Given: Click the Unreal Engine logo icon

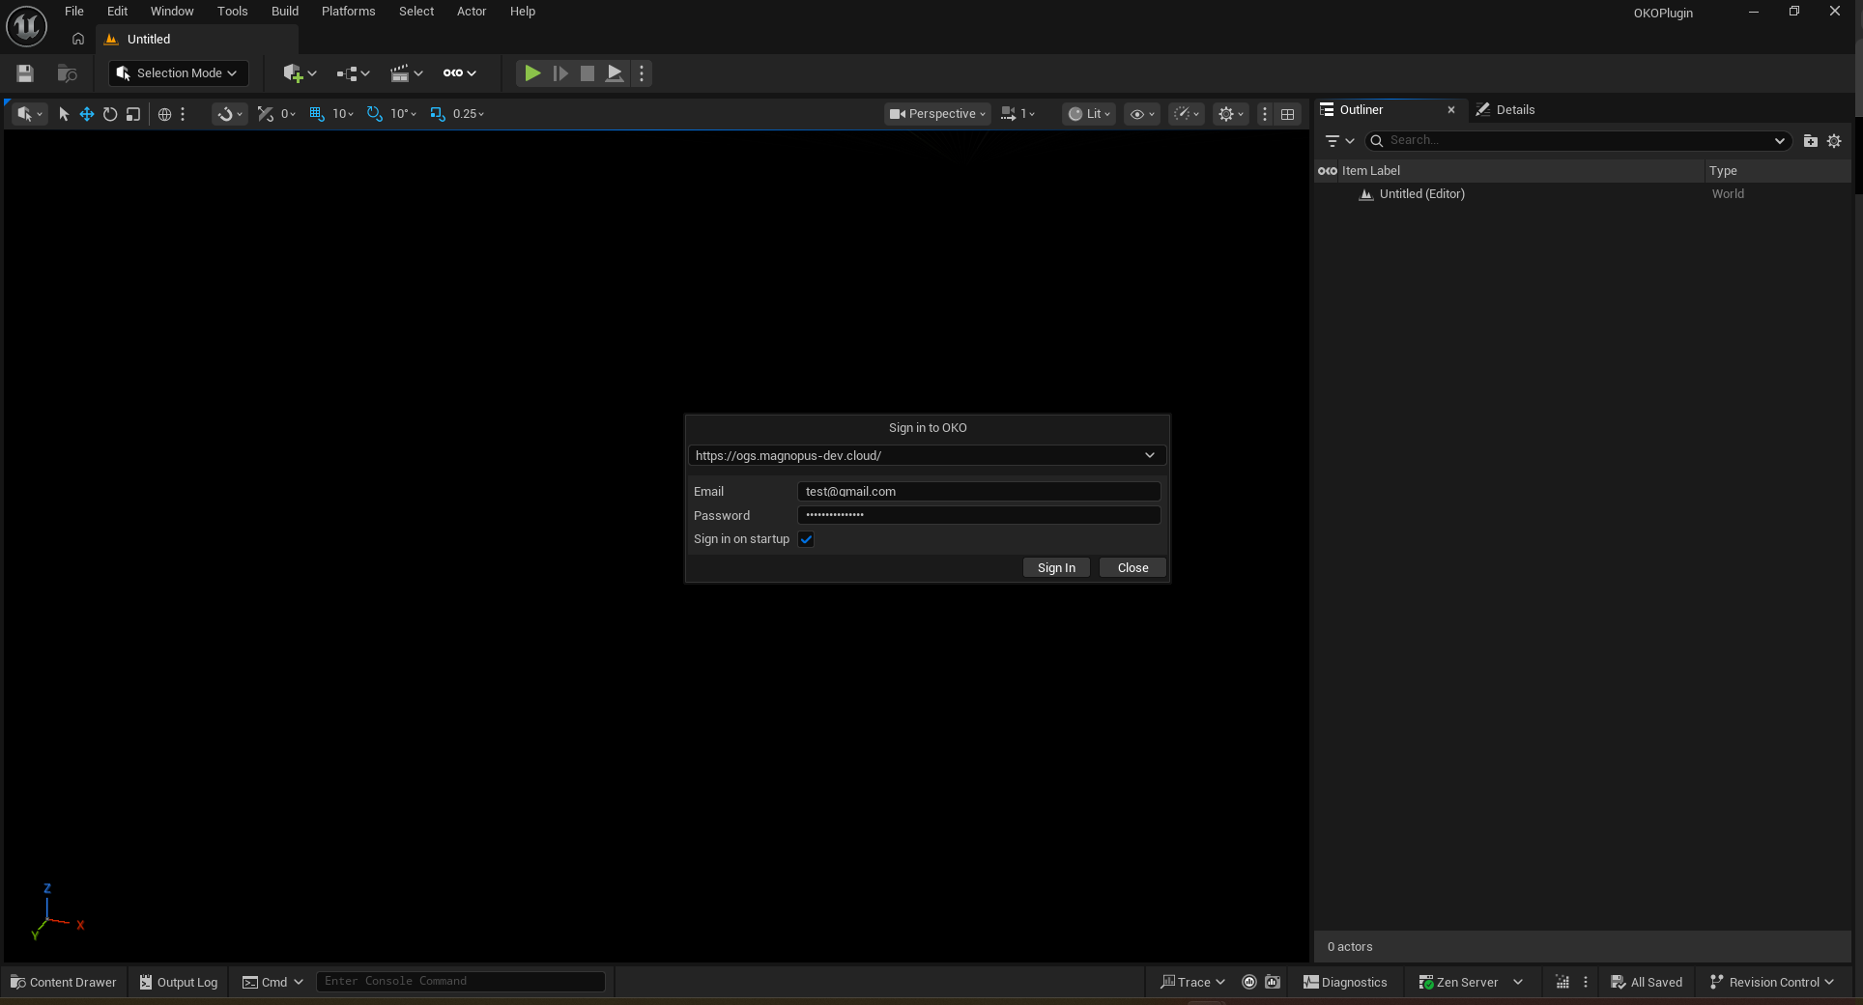Looking at the screenshot, I should click(x=26, y=26).
